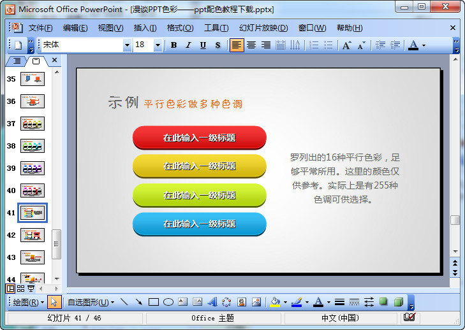Screen dimensions: 465x330
Task: Choose Select Objects arrow tool
Action: pos(54,302)
